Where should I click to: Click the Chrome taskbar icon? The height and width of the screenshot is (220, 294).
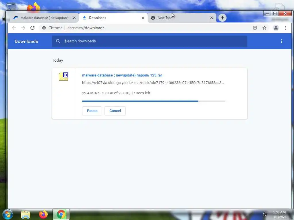[61, 214]
